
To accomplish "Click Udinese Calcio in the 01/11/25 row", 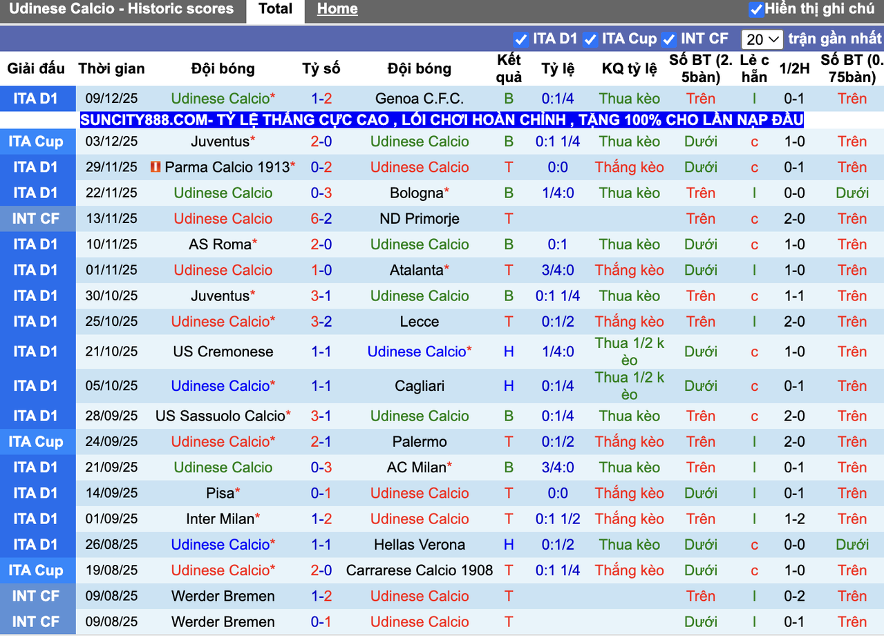I will (x=223, y=270).
